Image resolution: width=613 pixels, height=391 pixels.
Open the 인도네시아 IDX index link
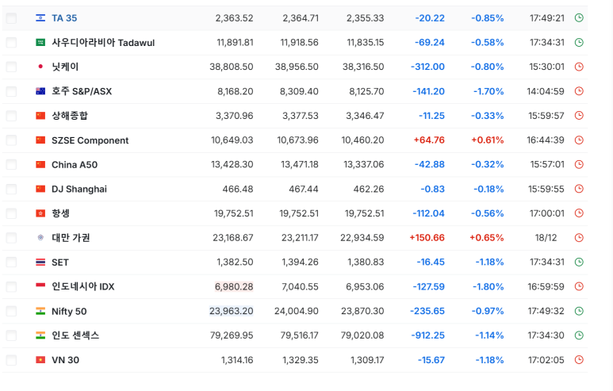click(x=83, y=286)
